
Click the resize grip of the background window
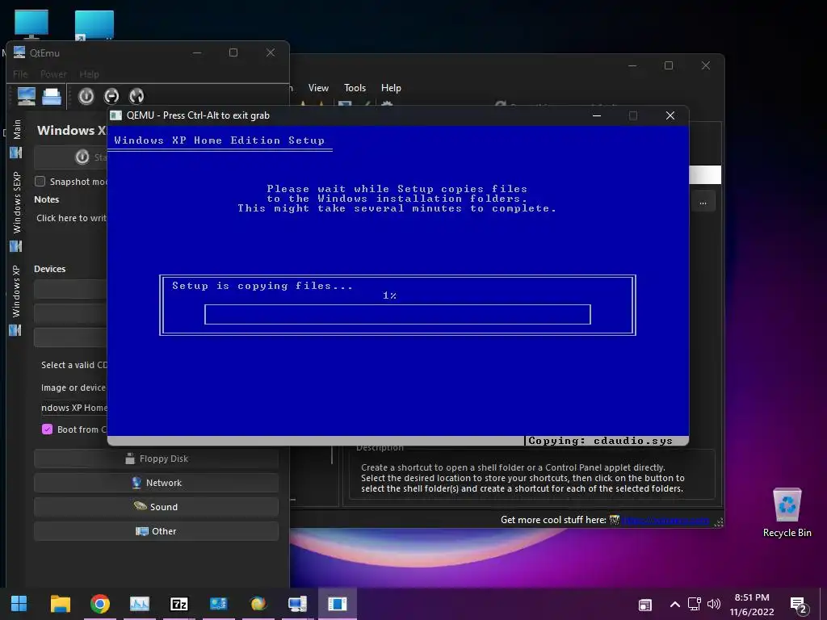(x=718, y=522)
